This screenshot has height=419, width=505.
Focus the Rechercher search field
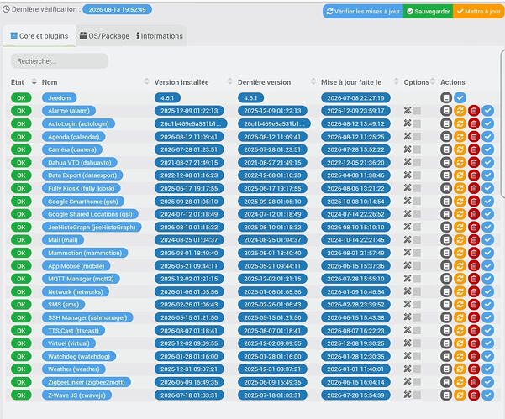pyautogui.click(x=60, y=61)
